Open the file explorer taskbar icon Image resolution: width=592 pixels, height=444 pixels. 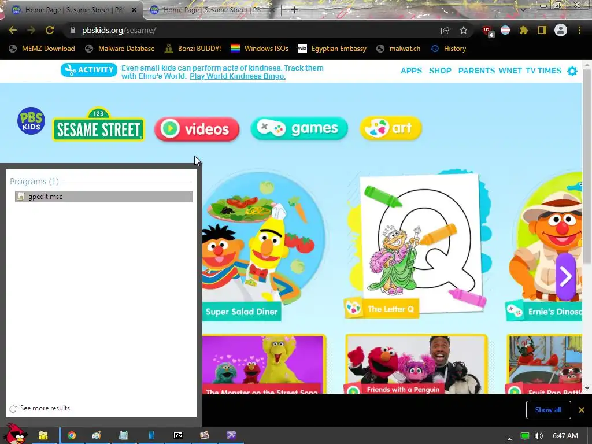point(43,436)
